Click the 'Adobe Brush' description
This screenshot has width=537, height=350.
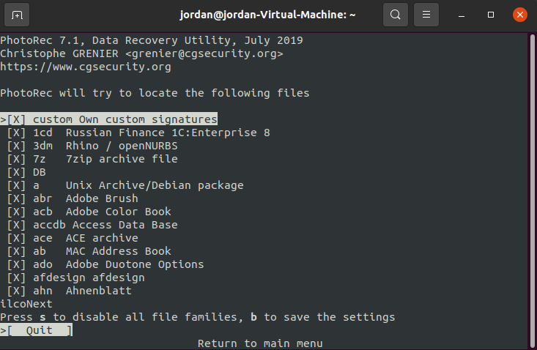point(102,198)
